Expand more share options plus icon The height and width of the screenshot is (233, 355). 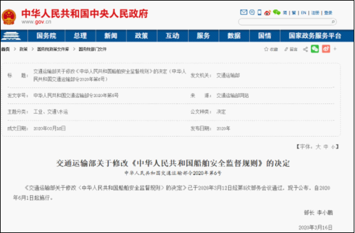[x=335, y=49]
